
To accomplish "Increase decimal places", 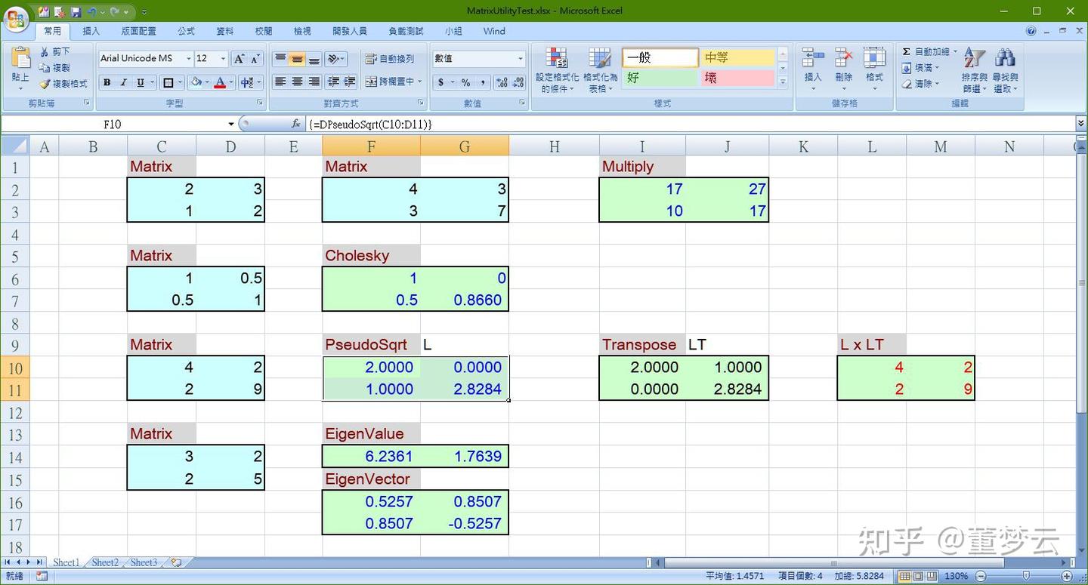I will [502, 82].
